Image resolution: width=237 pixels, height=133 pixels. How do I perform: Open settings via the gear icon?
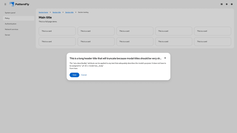coord(227,4)
